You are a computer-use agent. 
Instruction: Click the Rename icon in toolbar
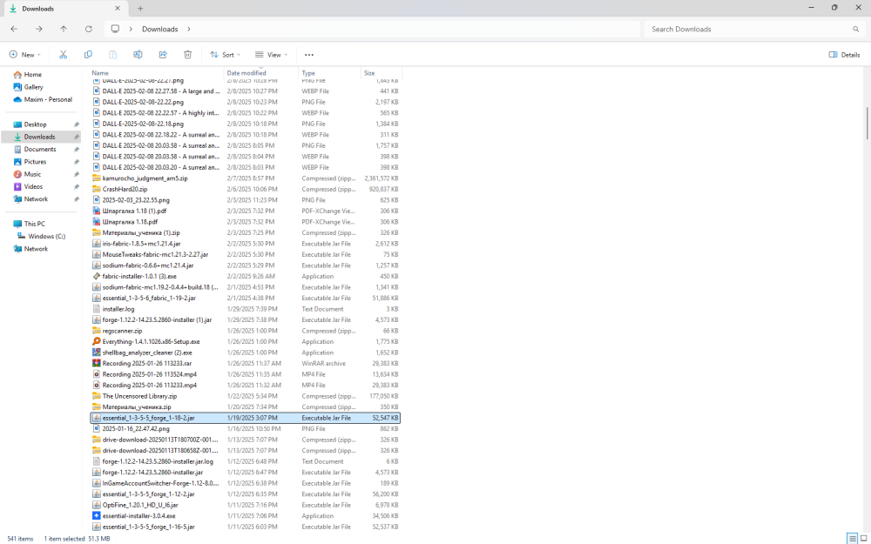tap(138, 54)
